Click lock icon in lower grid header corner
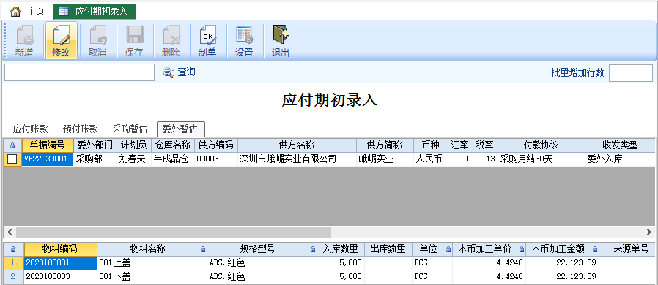This screenshot has height=285, width=658. [x=13, y=249]
